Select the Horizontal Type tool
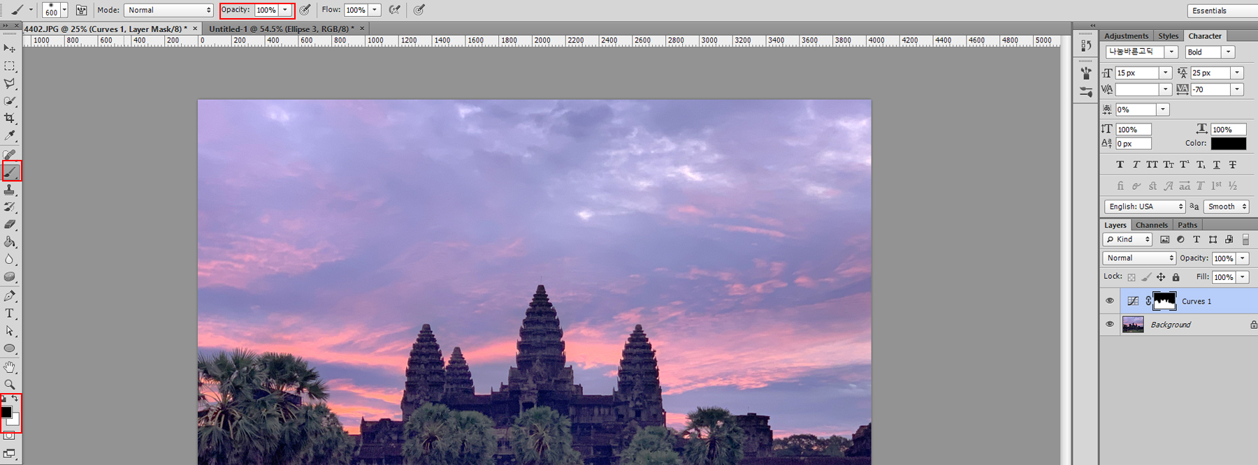Image resolution: width=1258 pixels, height=465 pixels. pyautogui.click(x=10, y=313)
